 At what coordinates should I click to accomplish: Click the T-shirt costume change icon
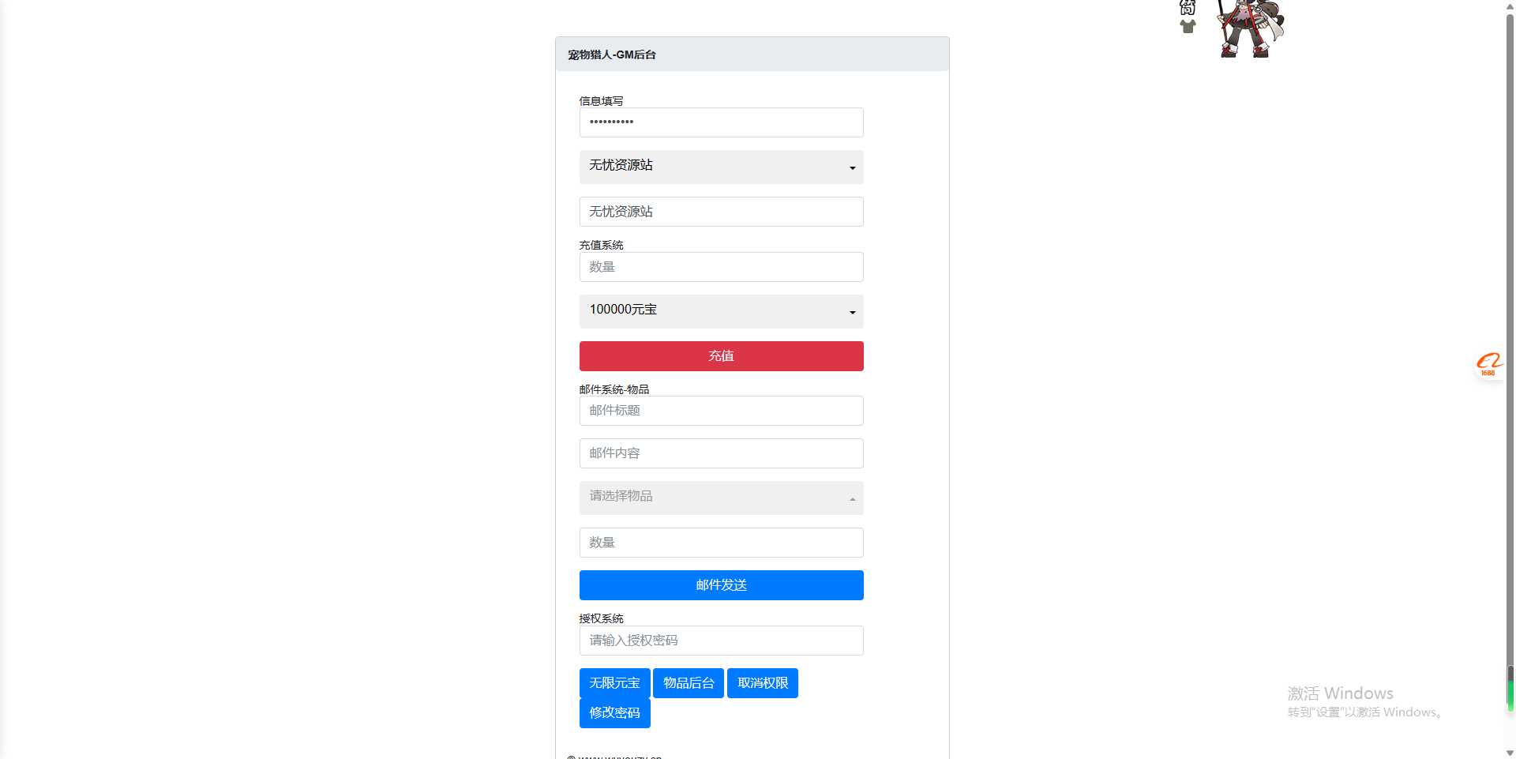click(x=1188, y=26)
